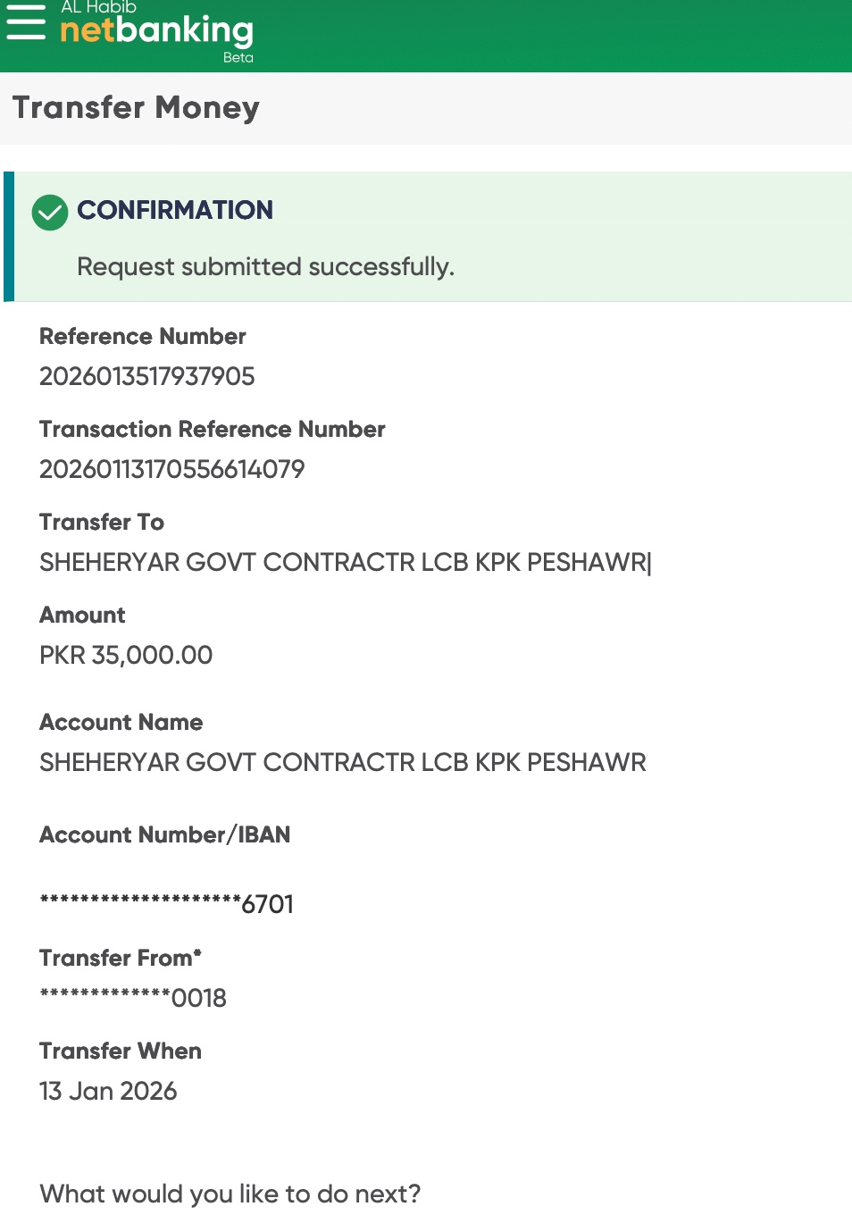This screenshot has height=1215, width=852.
Task: Click the masked IBAN ending in 6701
Action: point(167,903)
